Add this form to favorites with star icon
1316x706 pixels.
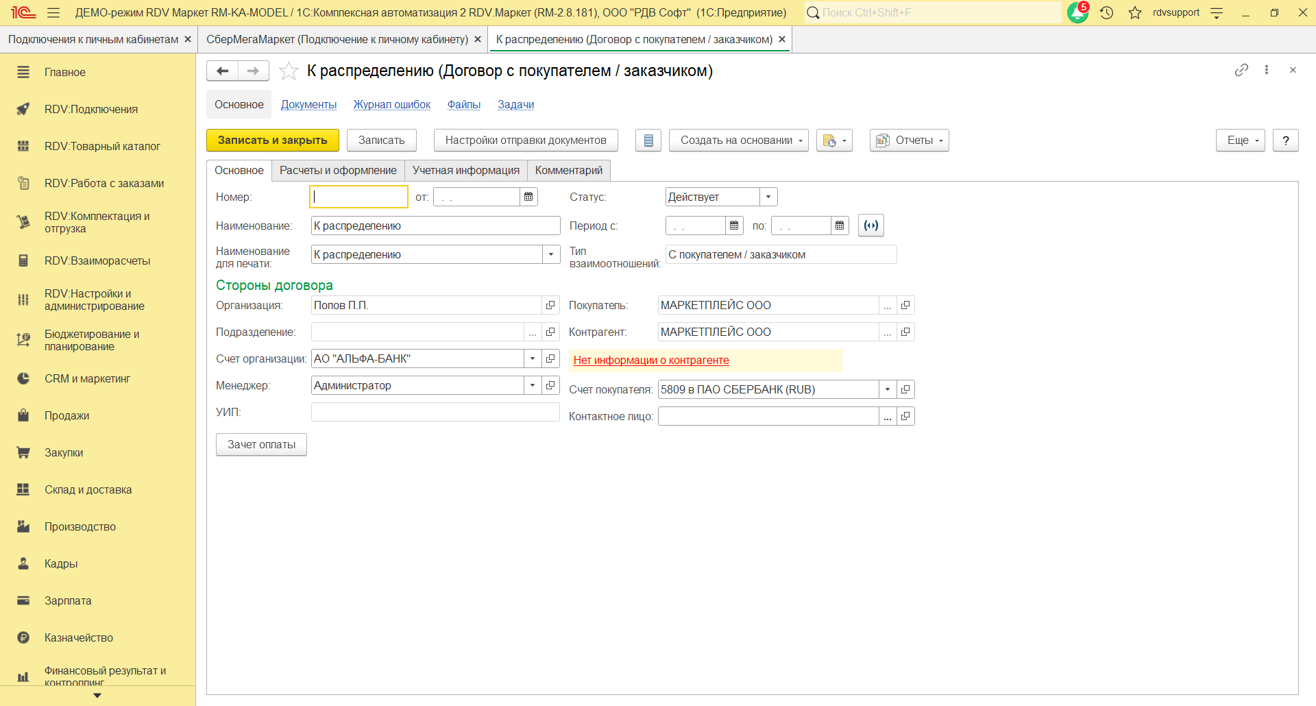coord(289,71)
